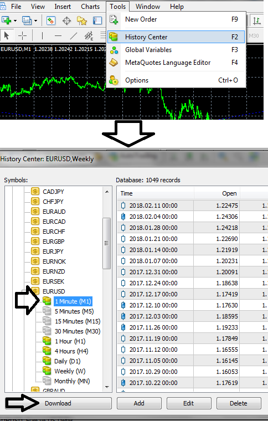This screenshot has height=421, width=268.
Task: Select the 2018.02.11 00:00 record row
Action: 193,206
